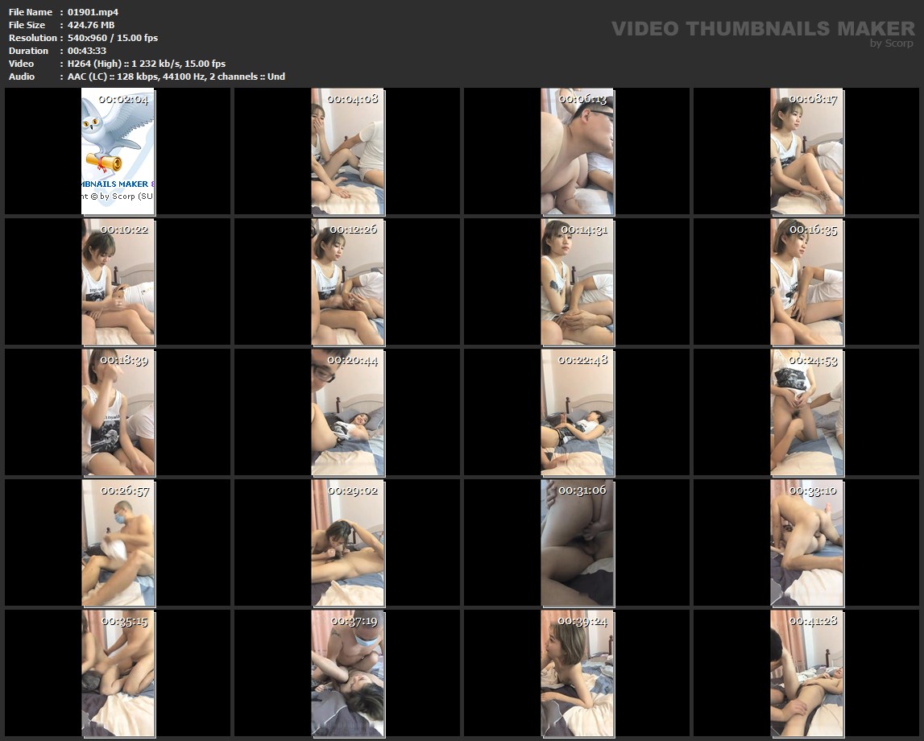
Task: Open the thumbnail stamped 00:08:17
Action: click(806, 151)
